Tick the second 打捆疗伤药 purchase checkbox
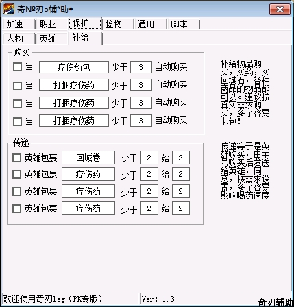294x307 pixels. pyautogui.click(x=17, y=103)
